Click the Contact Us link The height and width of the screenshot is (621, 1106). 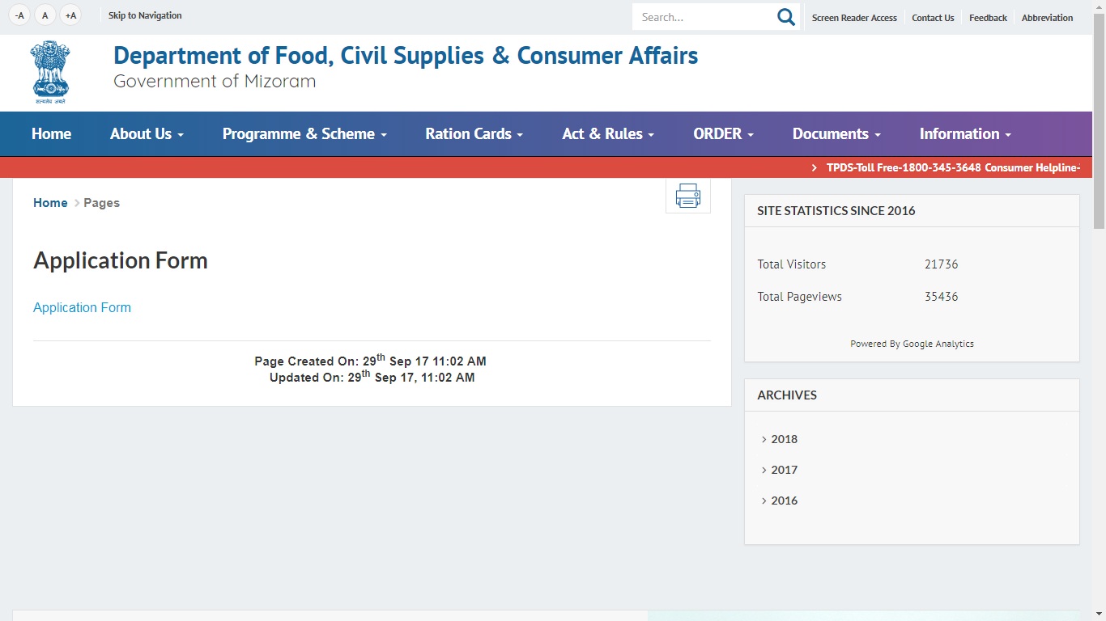[932, 17]
